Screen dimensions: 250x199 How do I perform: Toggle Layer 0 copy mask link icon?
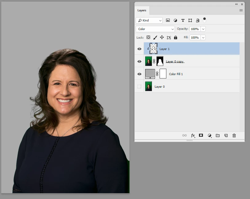point(154,61)
